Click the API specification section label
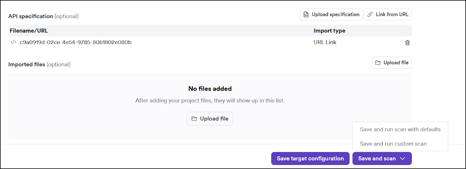Viewport: 466px width, 169px height. click(x=31, y=16)
